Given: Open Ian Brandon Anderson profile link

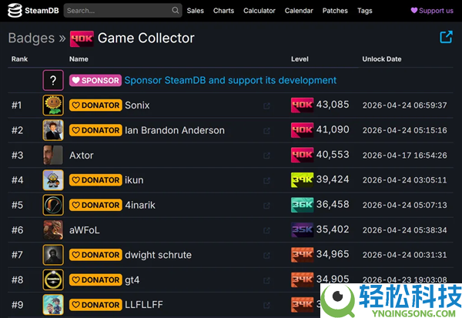Looking at the screenshot, I should click(175, 130).
